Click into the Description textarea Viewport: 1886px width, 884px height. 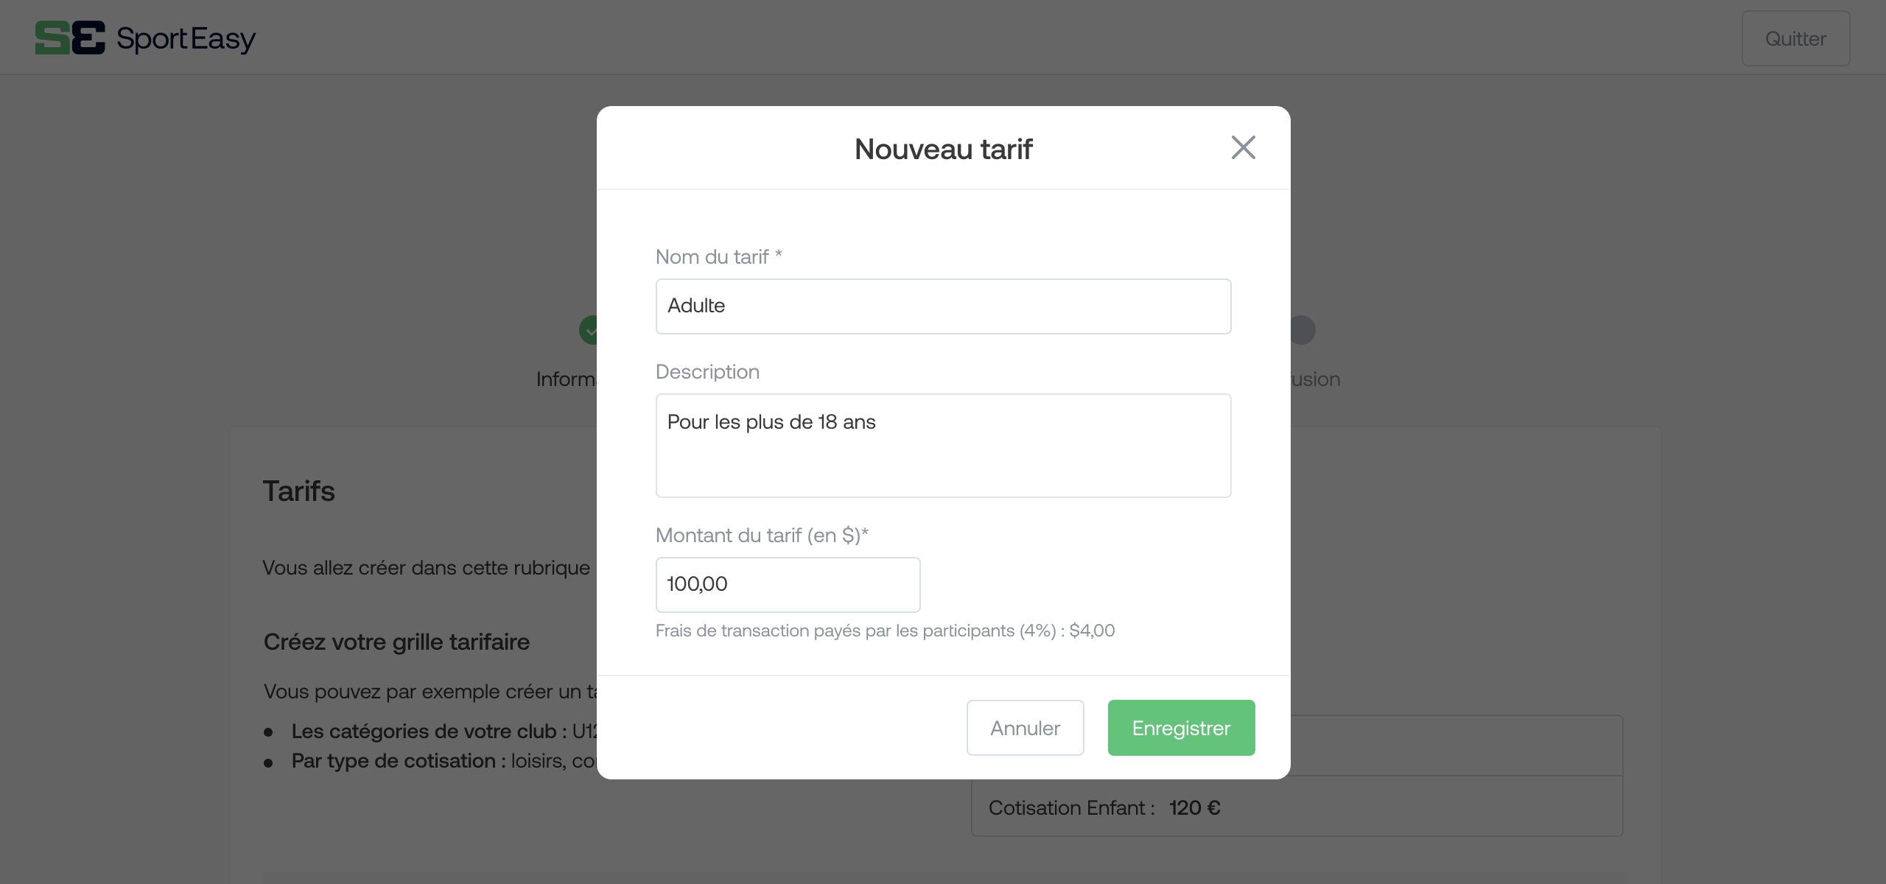943,446
